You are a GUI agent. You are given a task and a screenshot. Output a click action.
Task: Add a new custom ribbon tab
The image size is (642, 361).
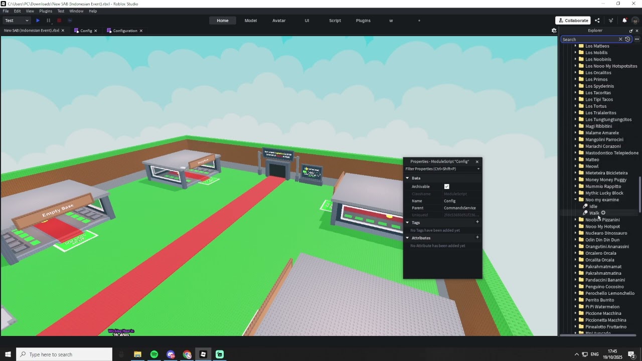pos(419,21)
